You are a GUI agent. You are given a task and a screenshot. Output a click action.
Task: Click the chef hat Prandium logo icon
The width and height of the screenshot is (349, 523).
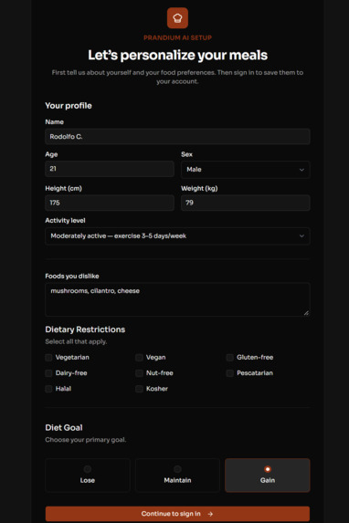[177, 18]
